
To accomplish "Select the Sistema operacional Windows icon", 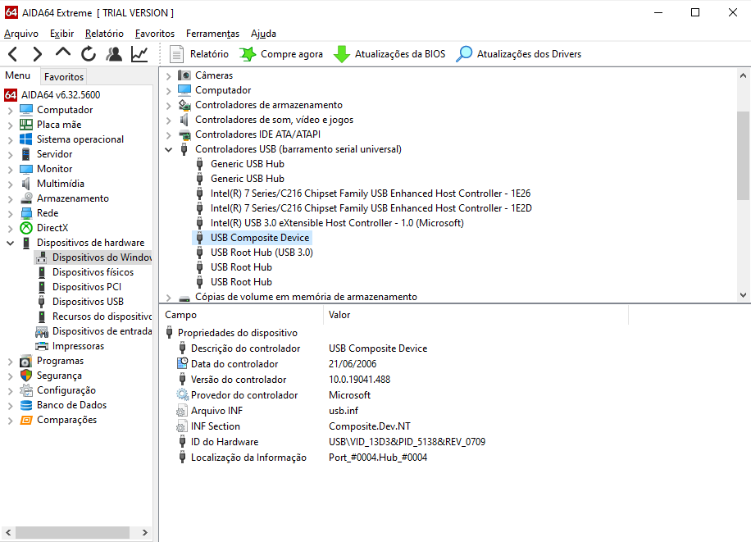I will (26, 139).
